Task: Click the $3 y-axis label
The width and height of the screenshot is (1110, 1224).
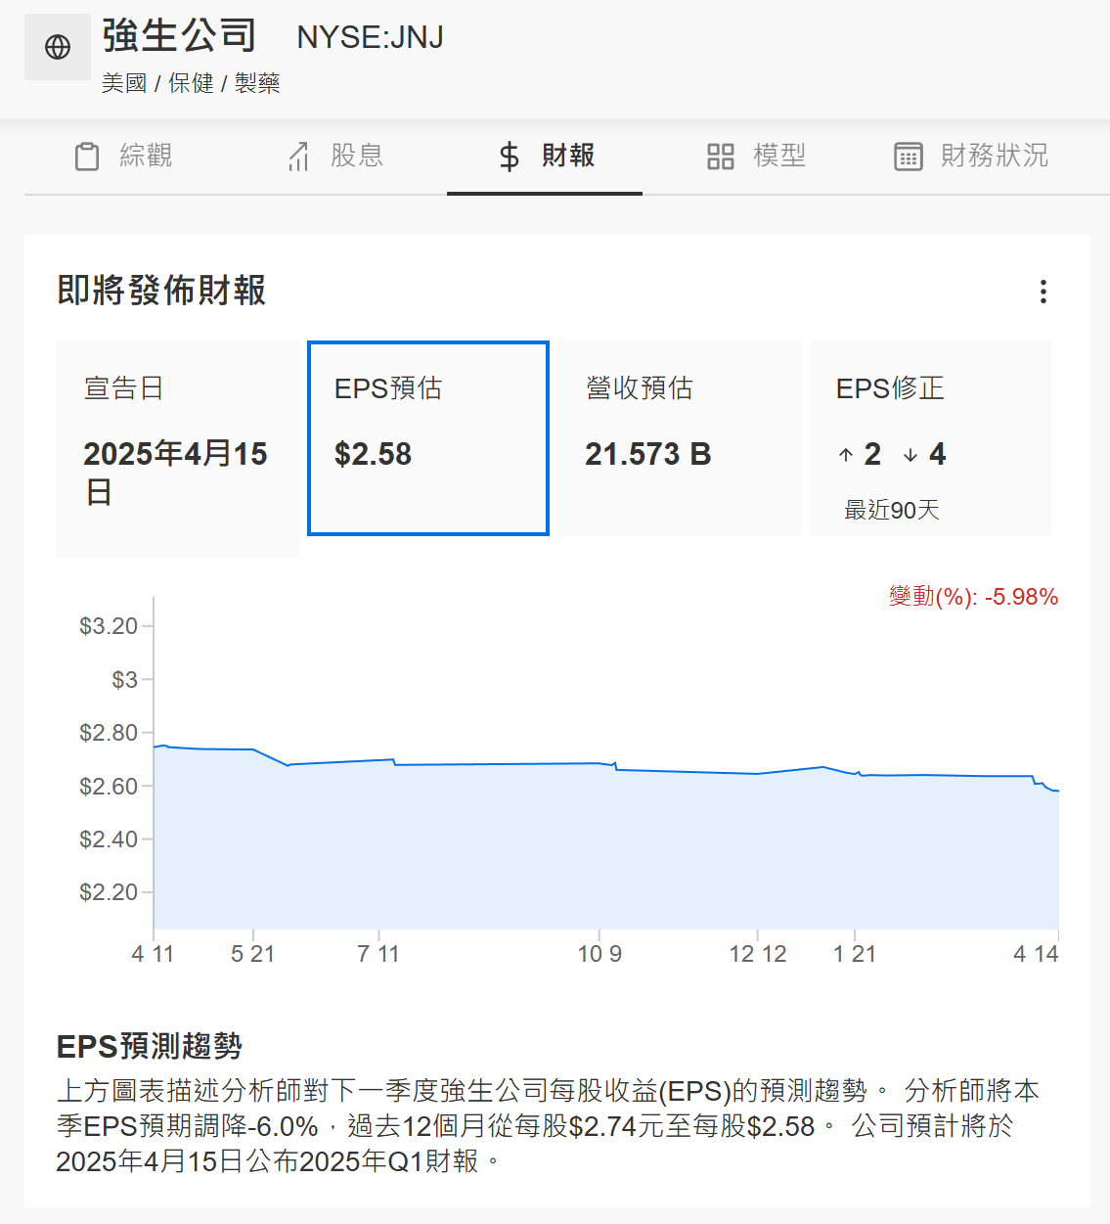Action: [x=124, y=680]
